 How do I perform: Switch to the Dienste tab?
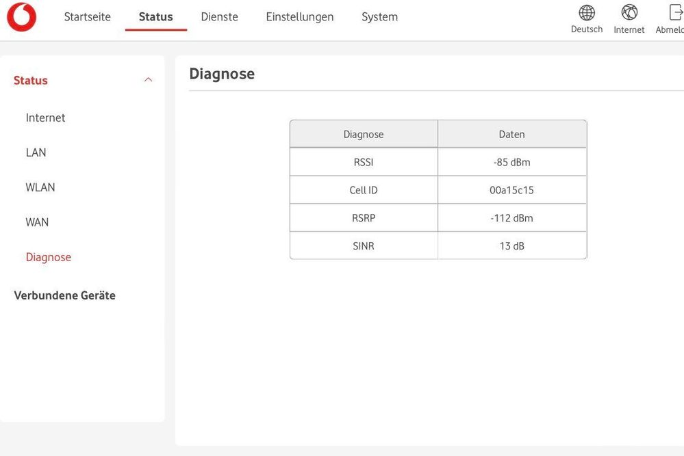click(219, 17)
